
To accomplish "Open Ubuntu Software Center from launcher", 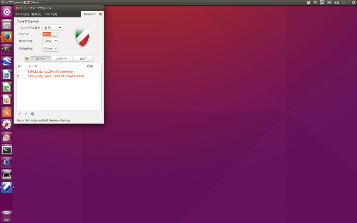I will tap(7, 112).
